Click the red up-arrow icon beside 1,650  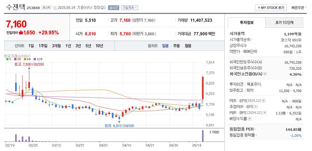21,33
